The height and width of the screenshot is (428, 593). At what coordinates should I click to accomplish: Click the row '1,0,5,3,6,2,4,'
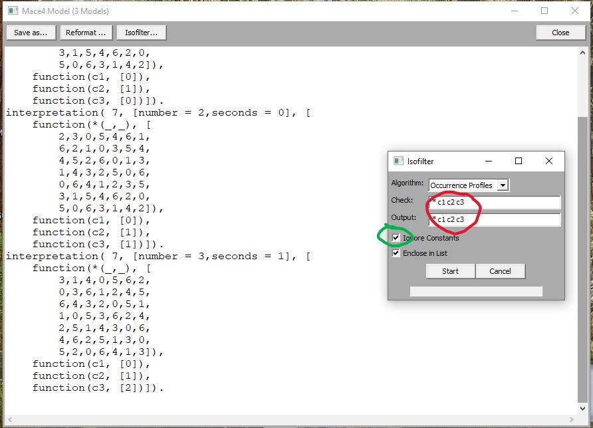click(104, 316)
